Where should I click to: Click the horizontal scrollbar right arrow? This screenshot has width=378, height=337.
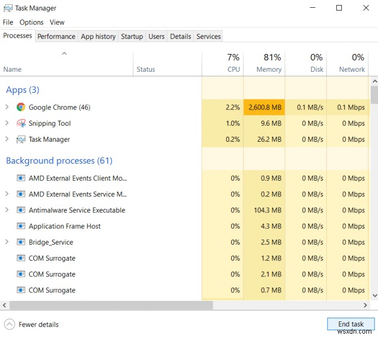[x=365, y=305]
